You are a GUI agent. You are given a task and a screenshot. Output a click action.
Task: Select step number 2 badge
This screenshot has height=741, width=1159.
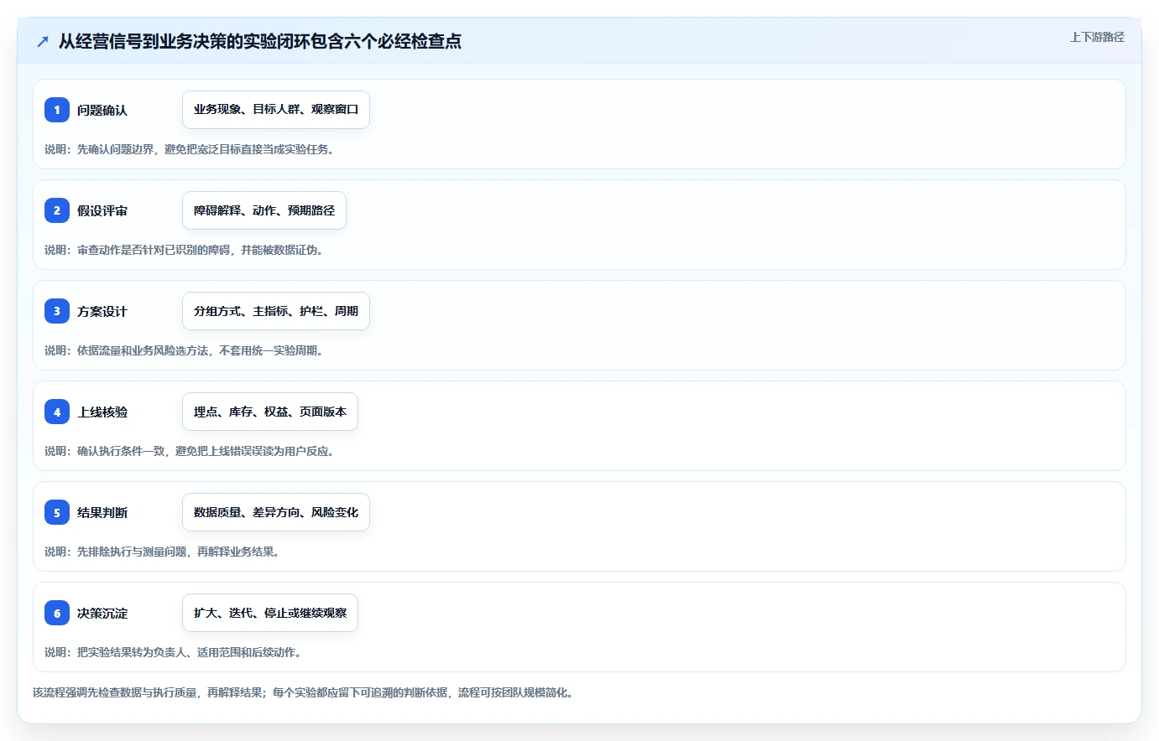click(57, 210)
